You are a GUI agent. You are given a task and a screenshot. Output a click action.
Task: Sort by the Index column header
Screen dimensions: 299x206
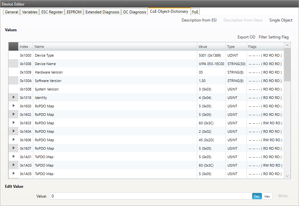(24, 47)
